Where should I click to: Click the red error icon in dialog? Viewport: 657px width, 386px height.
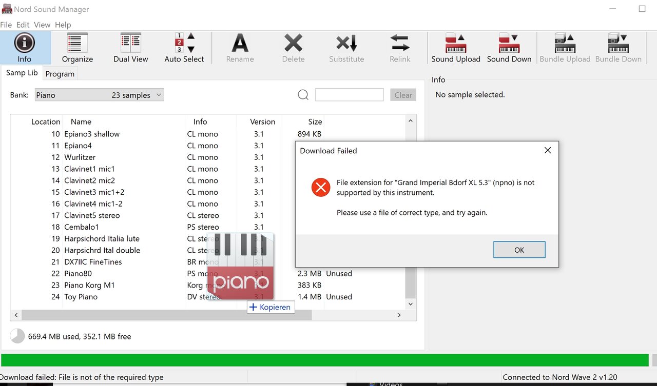(x=321, y=188)
